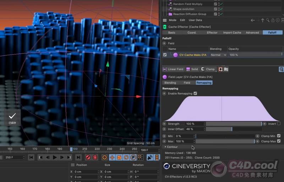Image resolution: width=284 pixels, height=182 pixels.
Task: Switch to the Effector tab
Action: point(212,33)
